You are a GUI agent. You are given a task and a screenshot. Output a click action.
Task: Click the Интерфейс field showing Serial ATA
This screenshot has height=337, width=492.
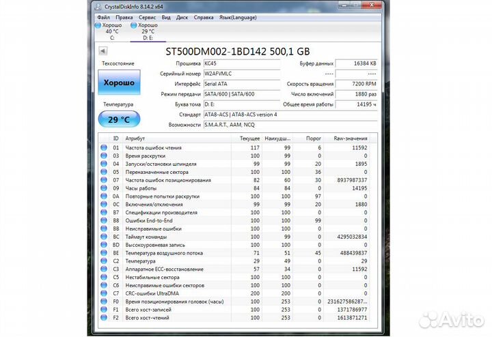click(x=242, y=84)
